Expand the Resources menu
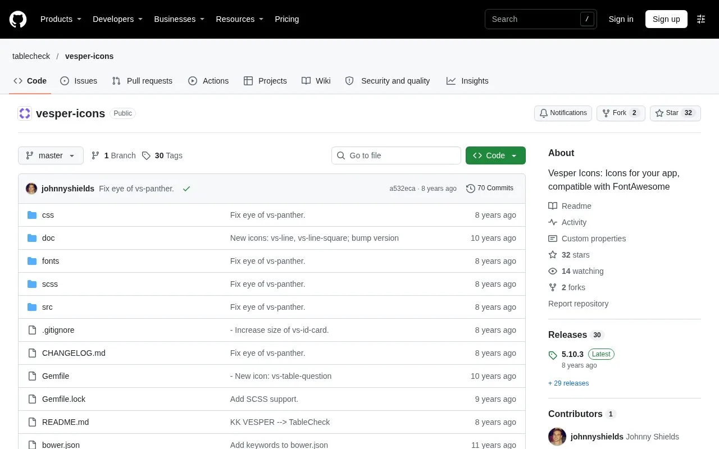Image resolution: width=719 pixels, height=449 pixels. click(x=240, y=19)
